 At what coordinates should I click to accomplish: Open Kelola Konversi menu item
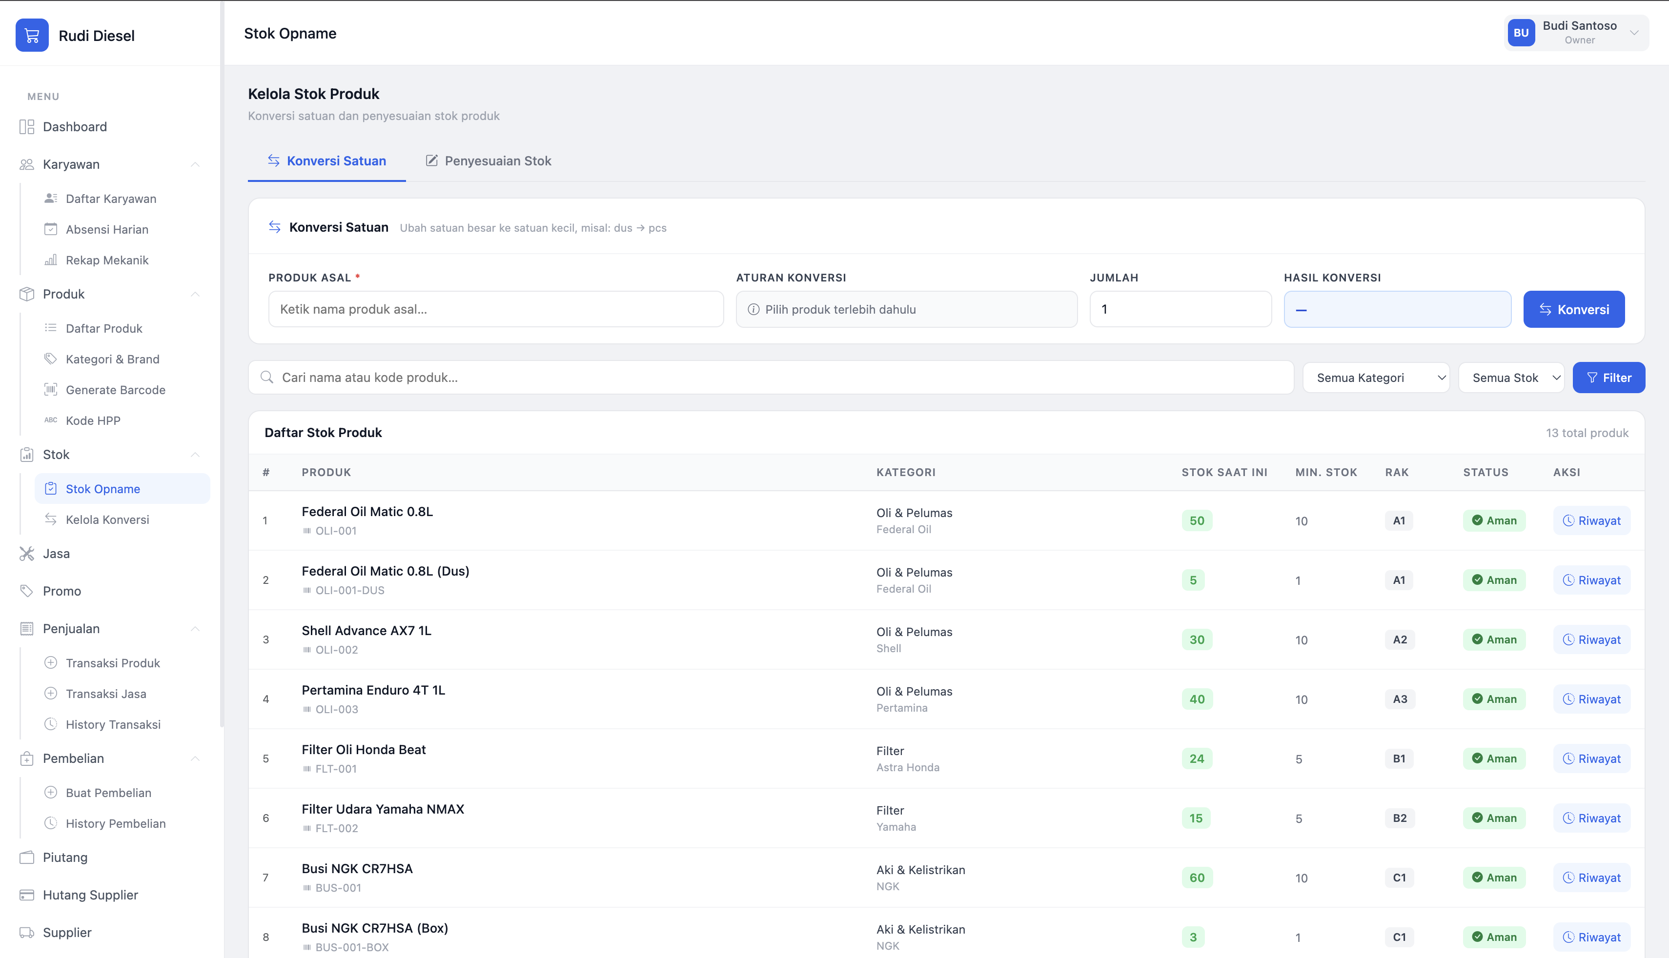point(107,519)
